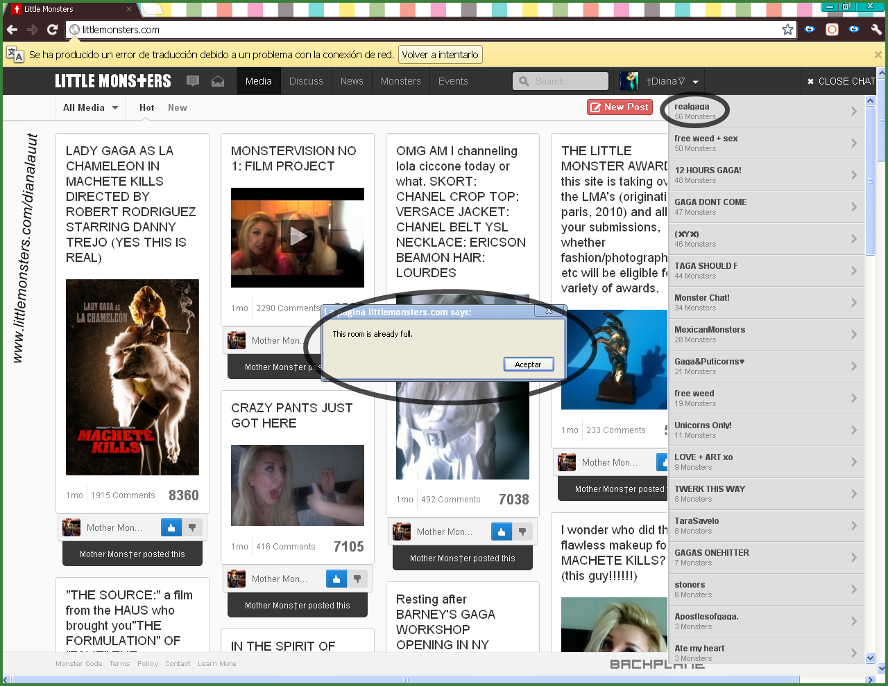Open the Monsters tab
Screen dimensions: 888x686
coord(401,81)
